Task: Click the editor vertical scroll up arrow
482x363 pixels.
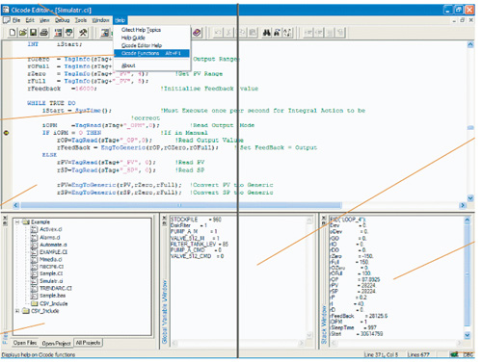Action: (x=470, y=44)
